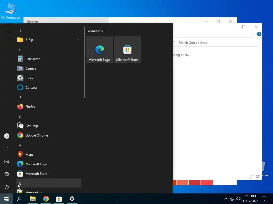Viewport: 273px width, 204px height.
Task: Click the Search Quick access field
Action: pyautogui.click(x=216, y=43)
